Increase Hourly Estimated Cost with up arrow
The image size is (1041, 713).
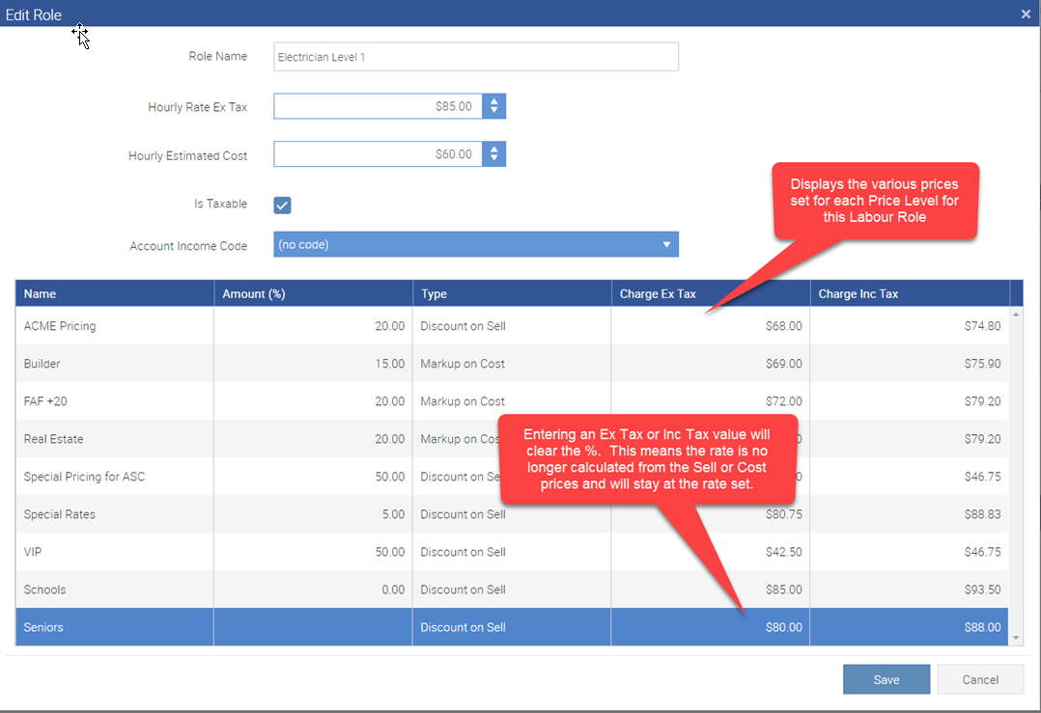click(494, 150)
